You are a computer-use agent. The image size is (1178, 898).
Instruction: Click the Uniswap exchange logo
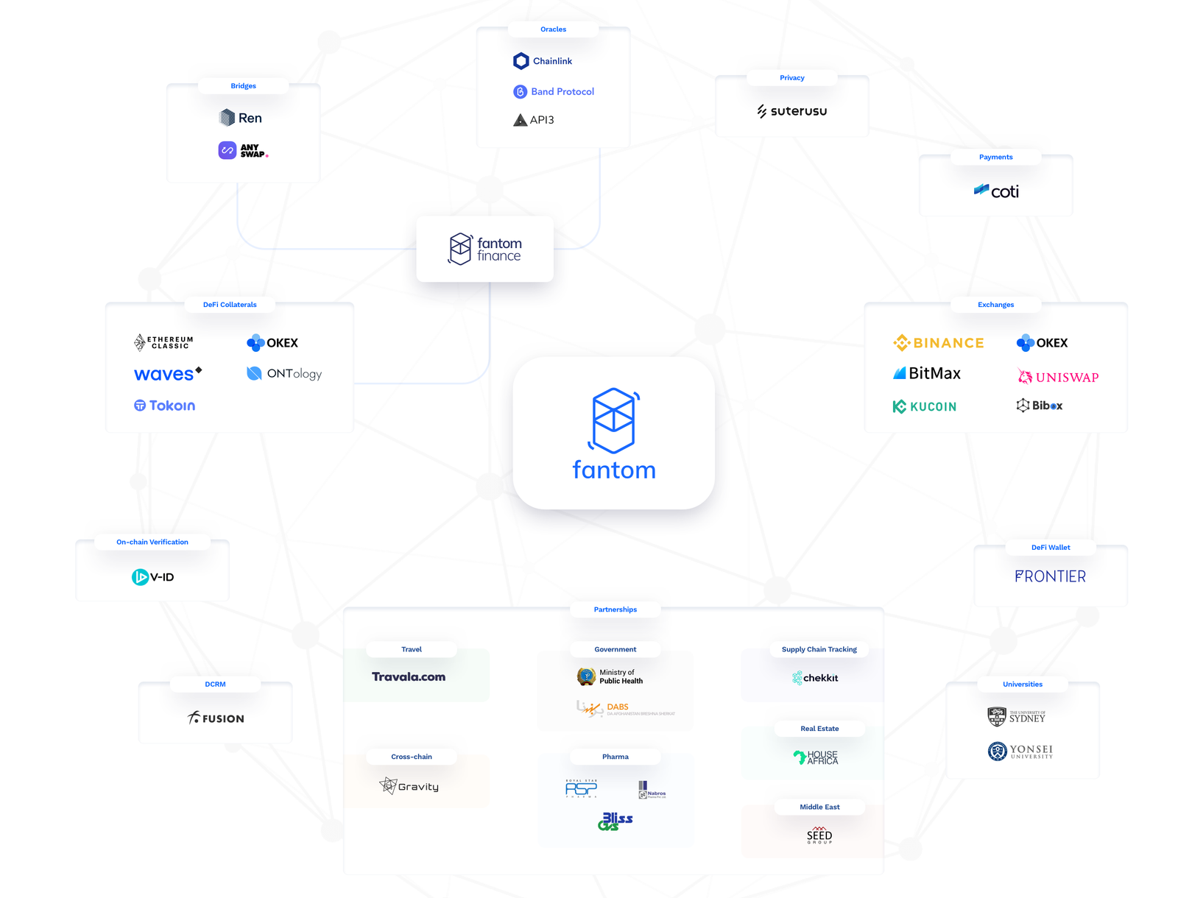coord(1057,376)
